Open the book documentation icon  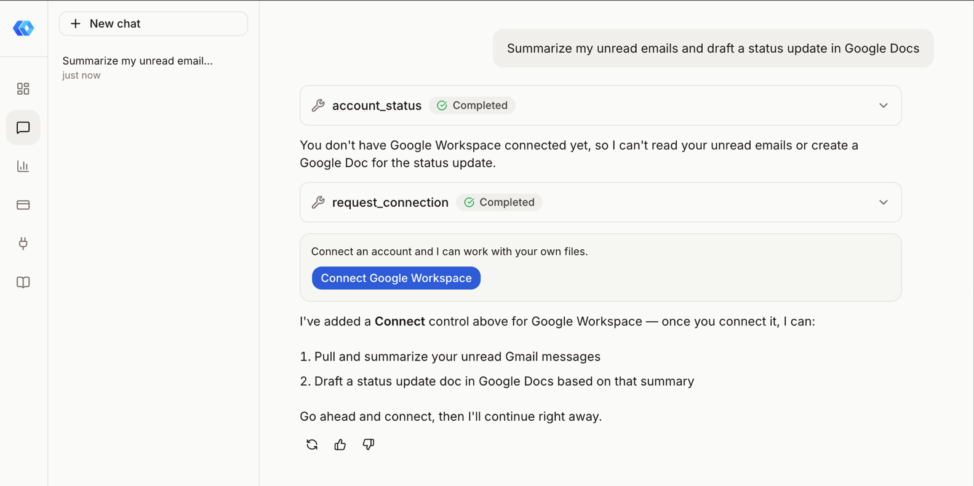pos(23,282)
